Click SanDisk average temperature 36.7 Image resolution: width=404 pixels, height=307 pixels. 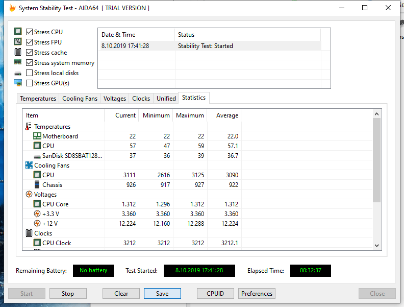(233, 156)
